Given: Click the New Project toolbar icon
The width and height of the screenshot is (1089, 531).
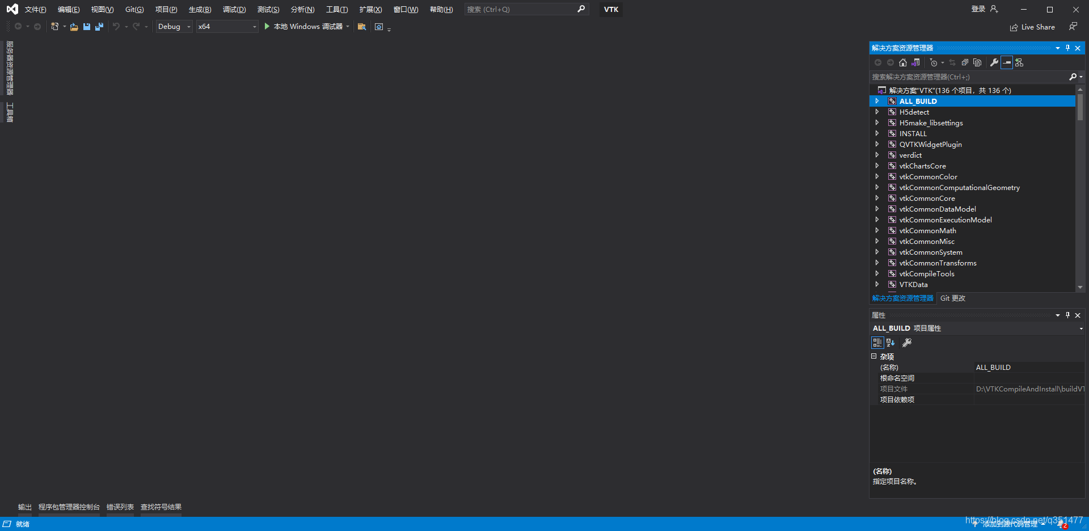Looking at the screenshot, I should pos(55,27).
